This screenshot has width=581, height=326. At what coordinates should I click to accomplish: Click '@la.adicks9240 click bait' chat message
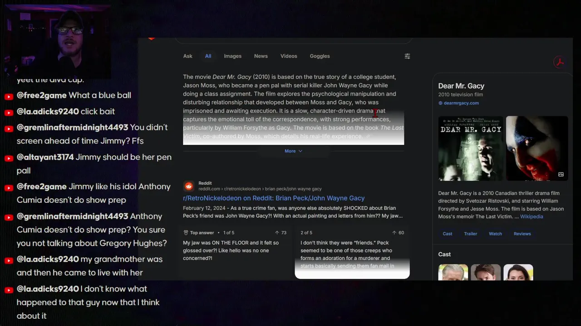click(x=66, y=111)
